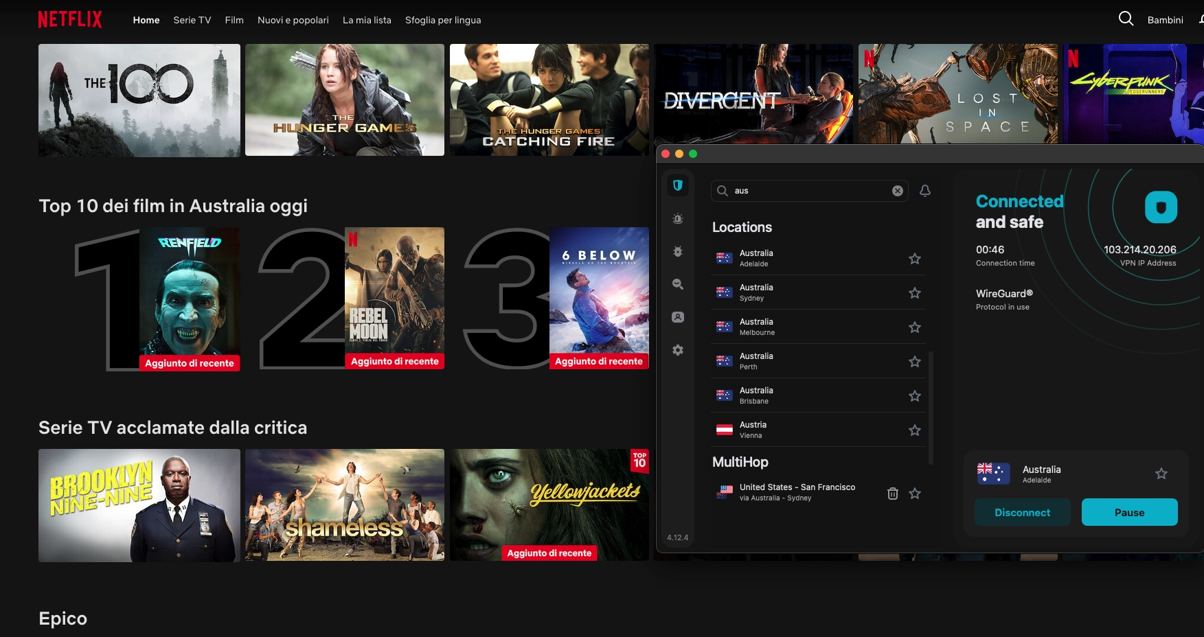Open the Cyberpunk Edgerunners thumbnail
This screenshot has width=1204, height=637.
1133,94
